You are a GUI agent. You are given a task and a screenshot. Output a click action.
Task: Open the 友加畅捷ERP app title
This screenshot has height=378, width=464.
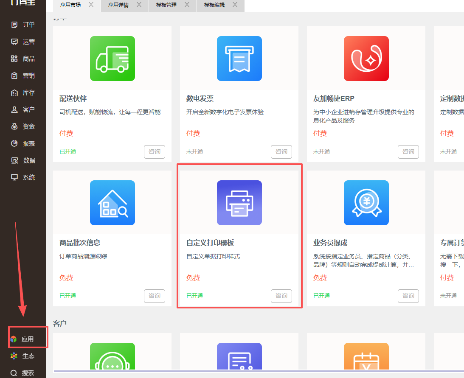pos(334,98)
